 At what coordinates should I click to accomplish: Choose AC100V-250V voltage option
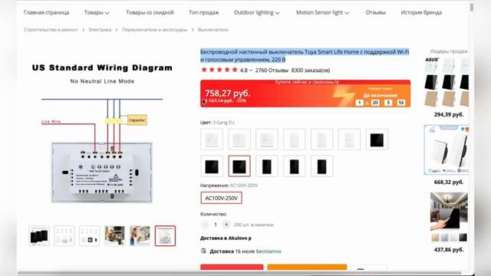pos(222,198)
